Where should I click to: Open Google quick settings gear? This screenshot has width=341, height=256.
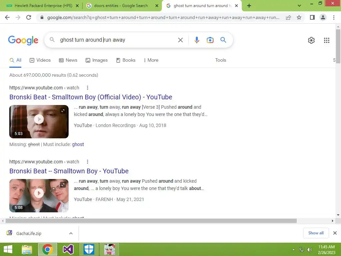311,40
